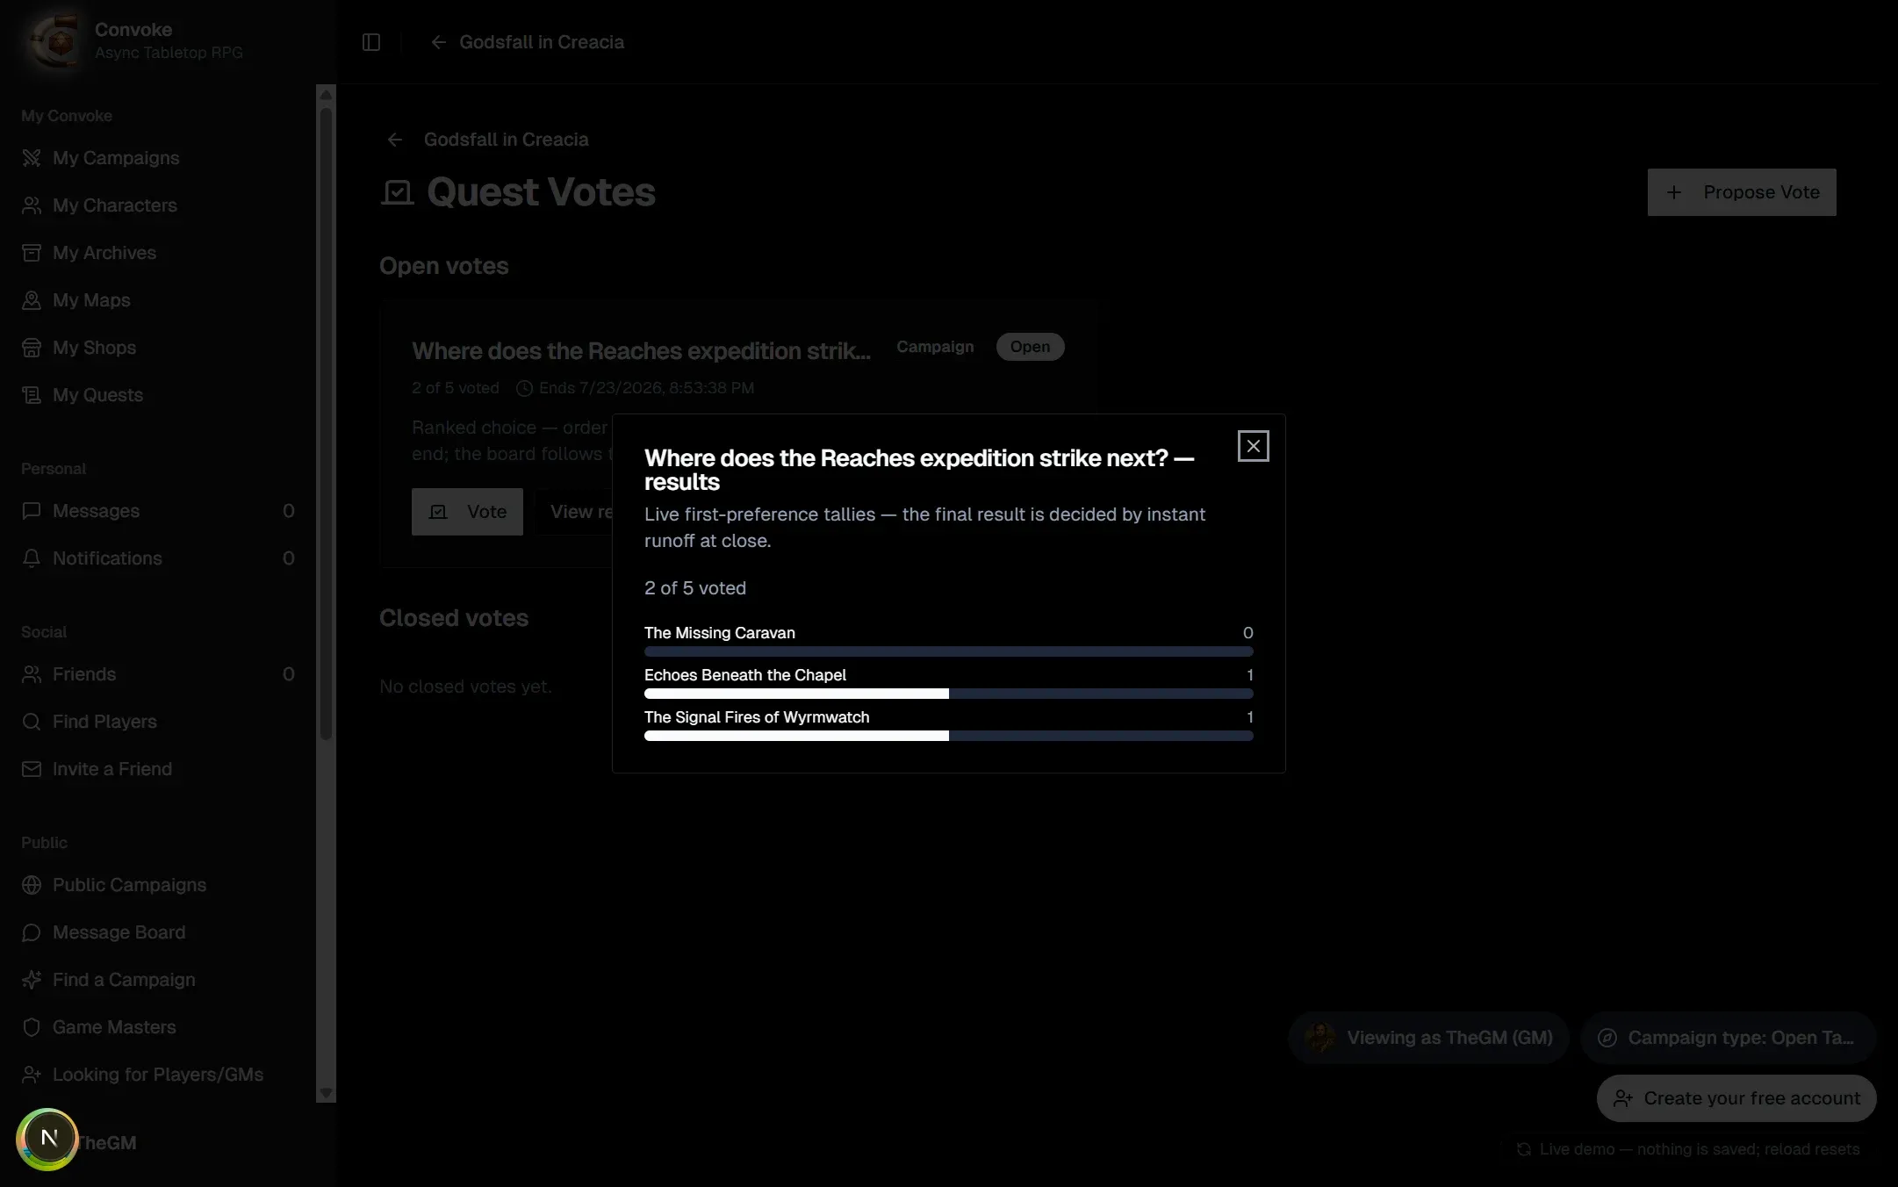Click the Propose Vote button
The image size is (1898, 1187).
1742,192
